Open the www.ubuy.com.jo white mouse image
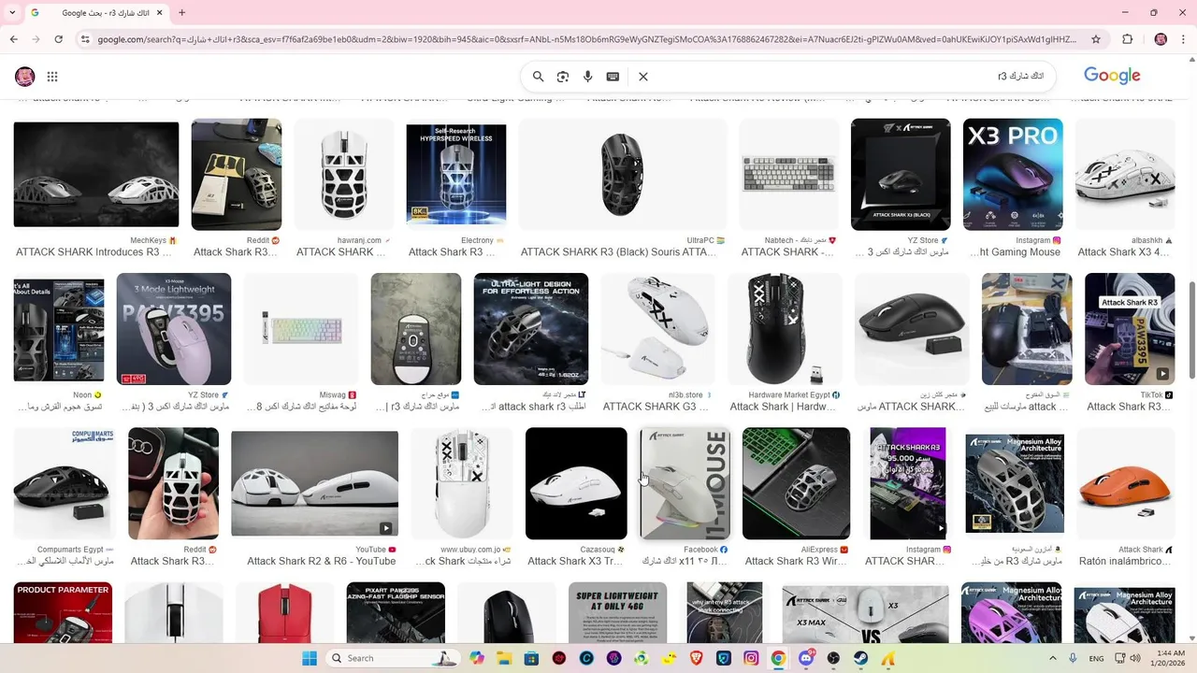This screenshot has width=1197, height=673. pyautogui.click(x=462, y=483)
